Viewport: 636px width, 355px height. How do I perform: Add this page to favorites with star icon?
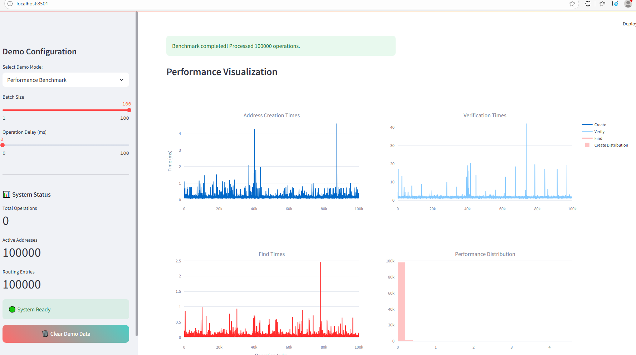coord(572,4)
